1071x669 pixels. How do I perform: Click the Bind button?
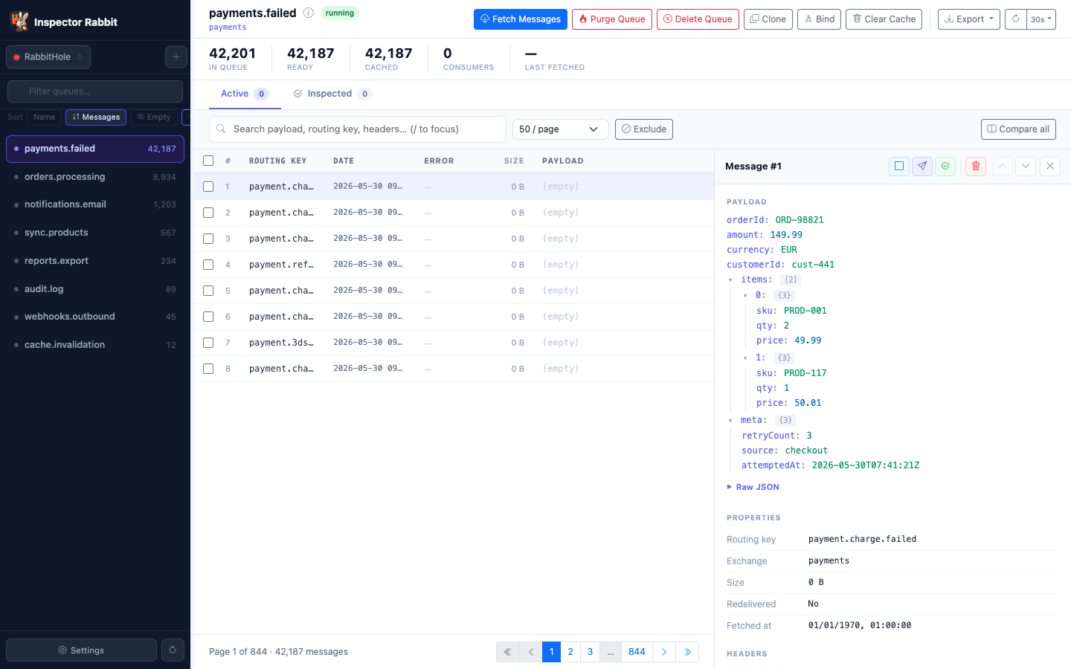point(819,19)
